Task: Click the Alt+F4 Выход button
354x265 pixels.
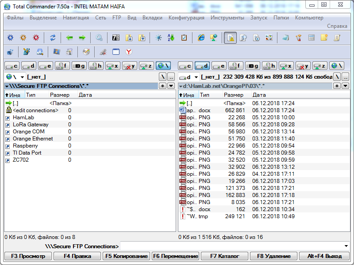Action: click(x=324, y=256)
